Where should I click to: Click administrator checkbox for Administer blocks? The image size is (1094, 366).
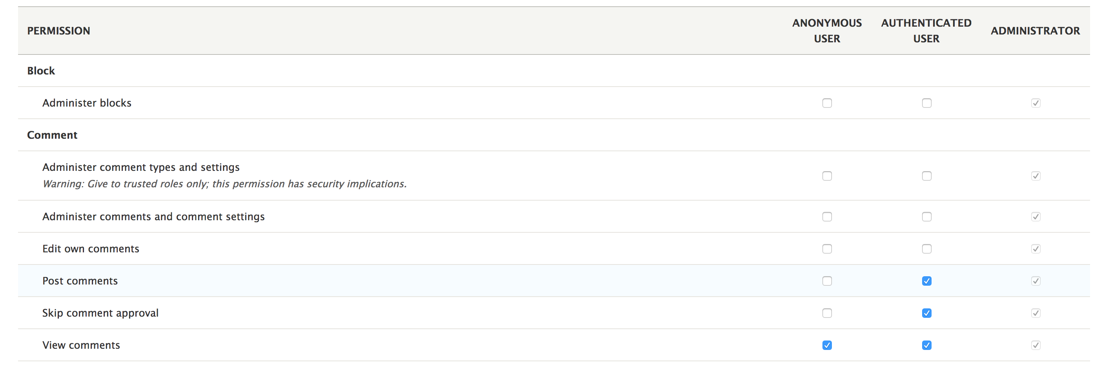click(x=1036, y=103)
